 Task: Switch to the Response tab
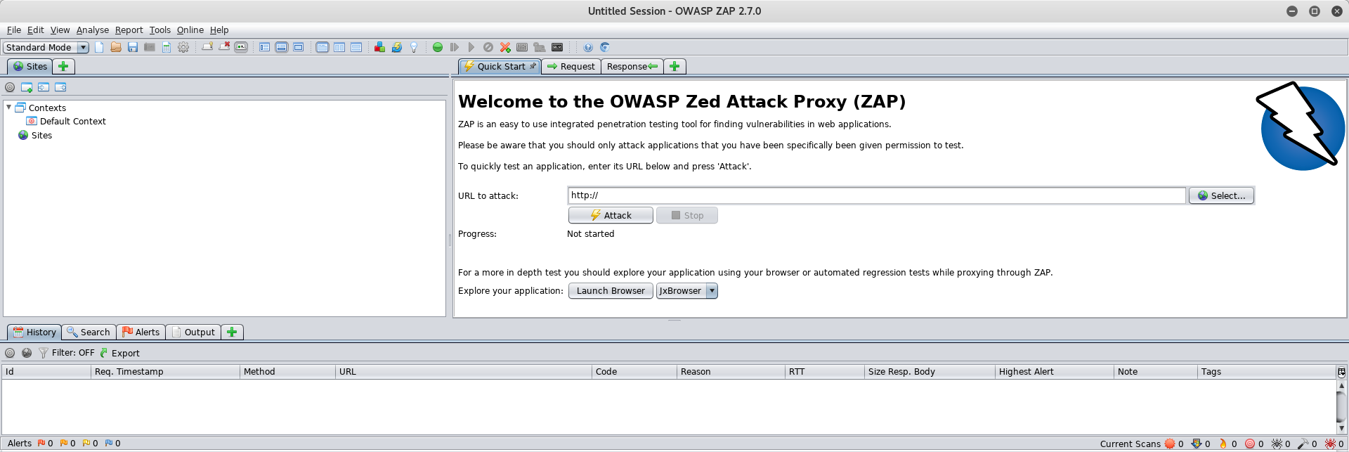[x=632, y=66]
